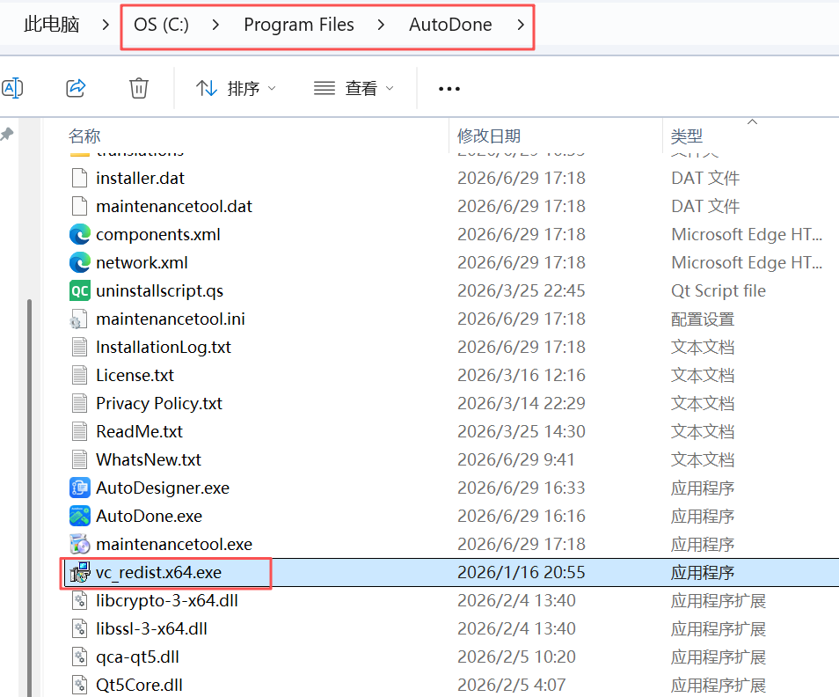Open the three-dot more options menu
Screen dimensions: 839x697
coord(449,89)
